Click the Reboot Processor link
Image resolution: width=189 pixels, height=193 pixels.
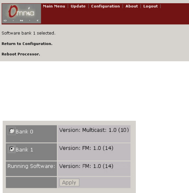[x=21, y=54]
